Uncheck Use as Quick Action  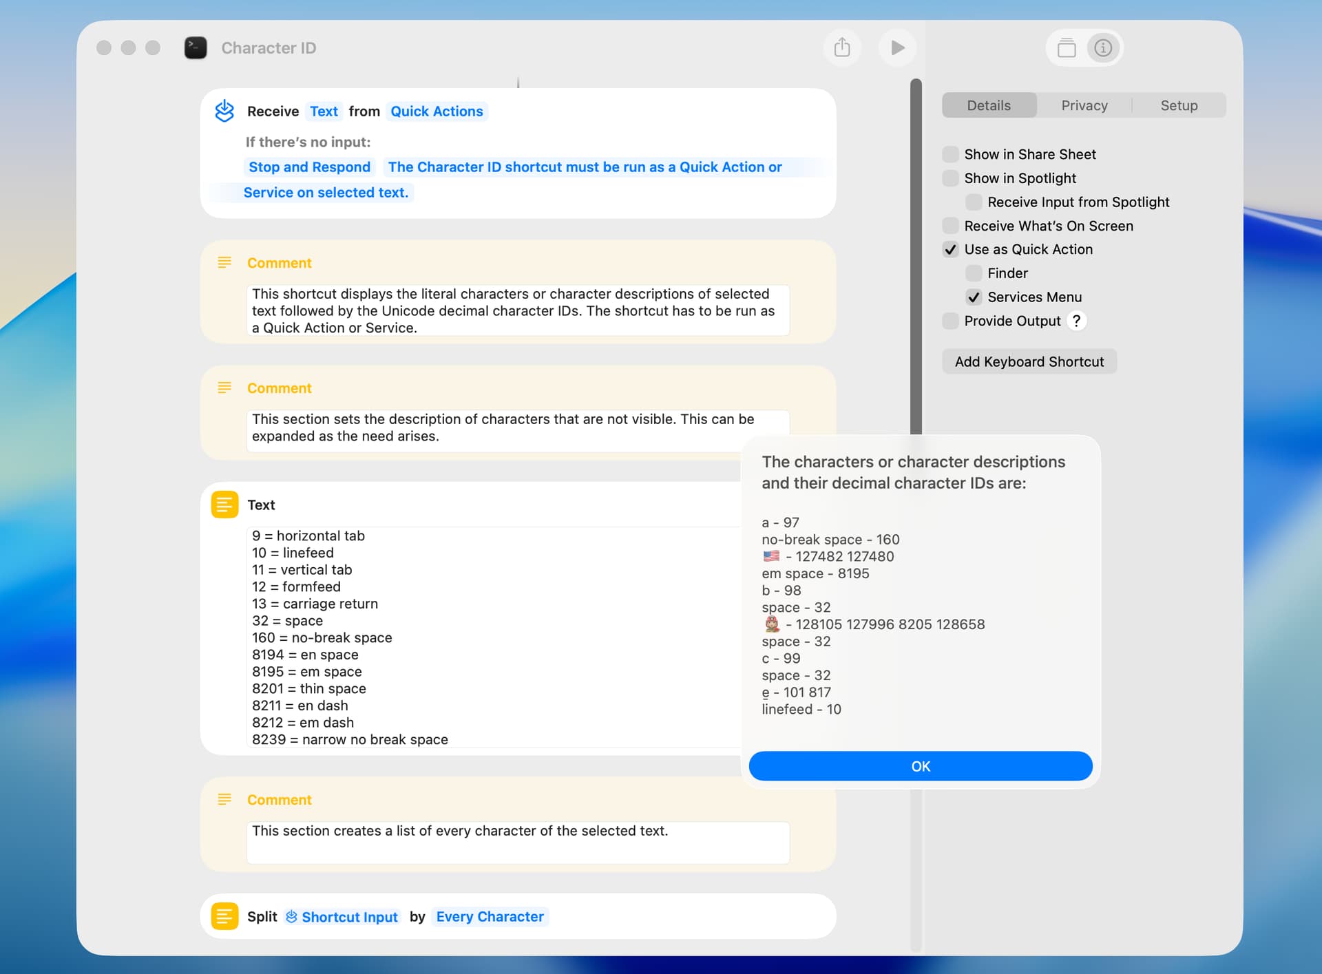[950, 249]
